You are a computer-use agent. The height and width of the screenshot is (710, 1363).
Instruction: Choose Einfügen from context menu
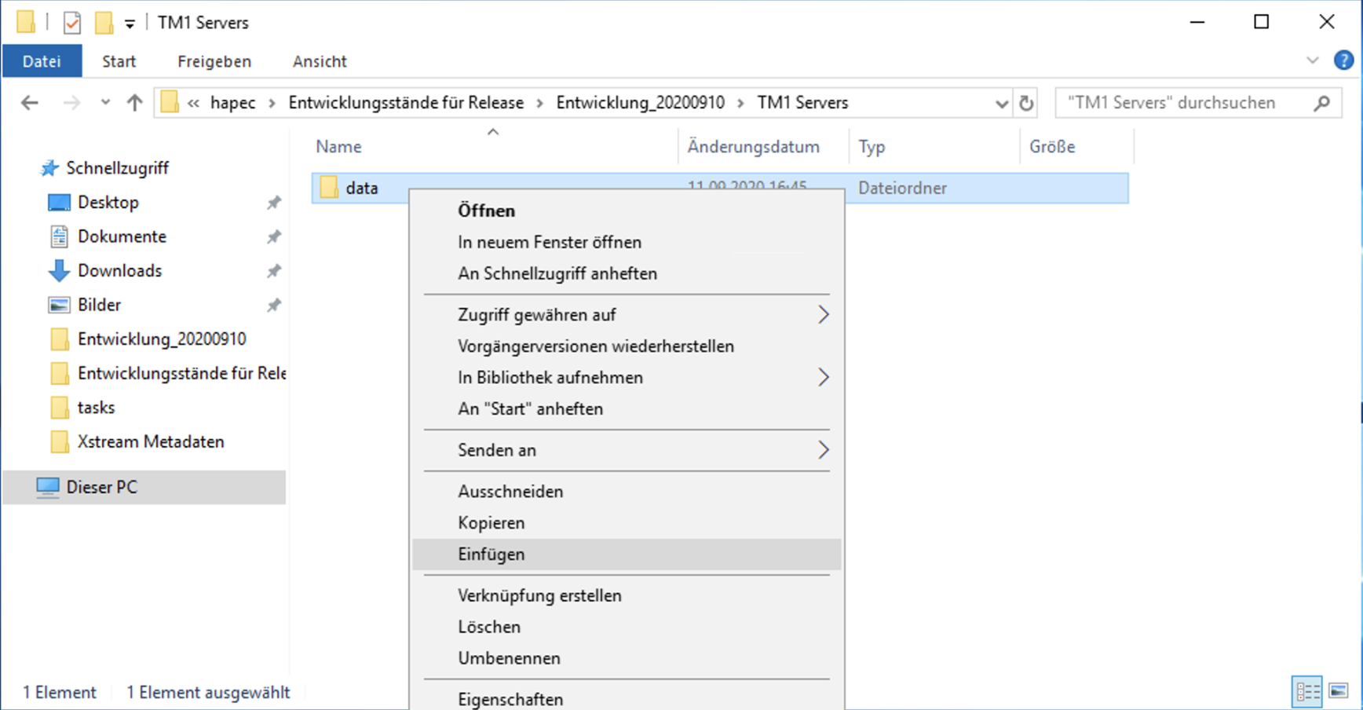point(491,554)
